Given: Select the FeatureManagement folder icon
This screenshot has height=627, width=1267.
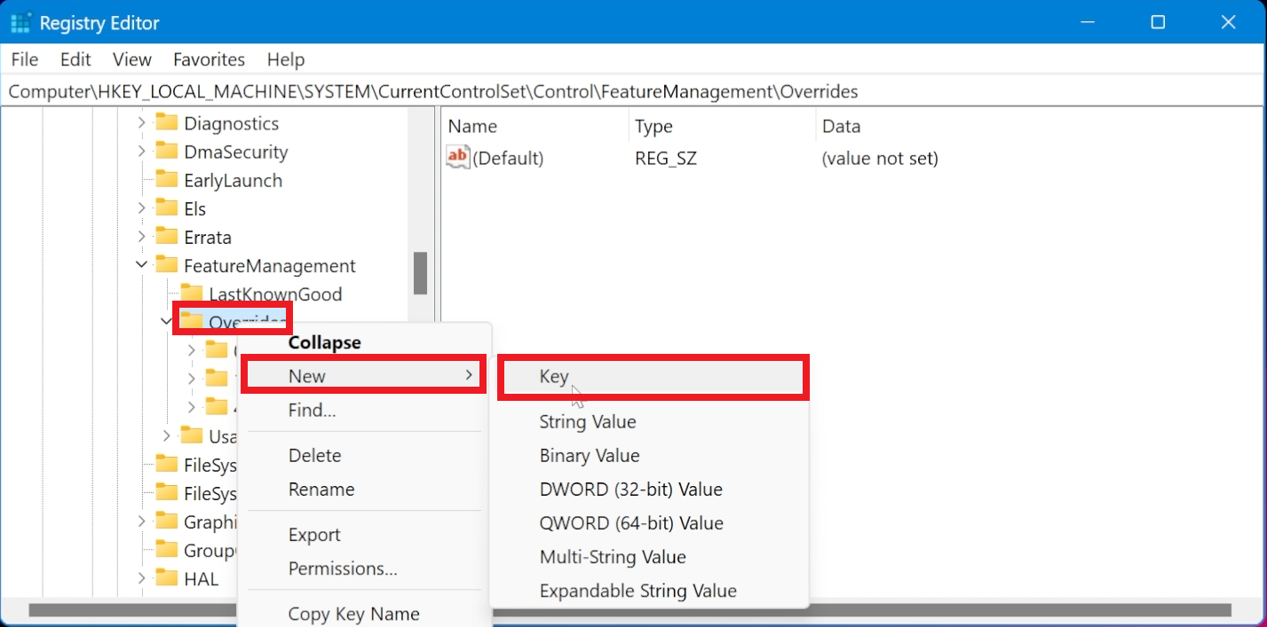Looking at the screenshot, I should coord(167,265).
